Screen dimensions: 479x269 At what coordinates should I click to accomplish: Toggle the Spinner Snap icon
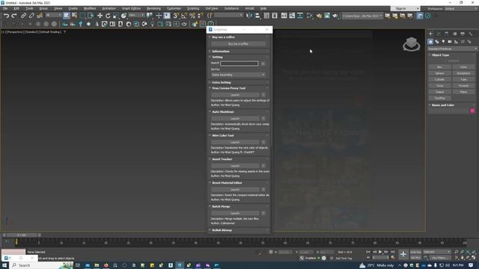[201, 16]
